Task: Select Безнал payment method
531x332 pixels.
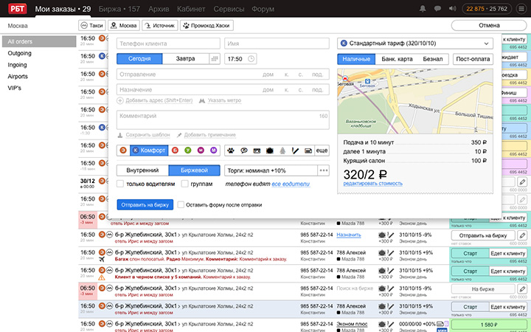Action: tap(433, 59)
